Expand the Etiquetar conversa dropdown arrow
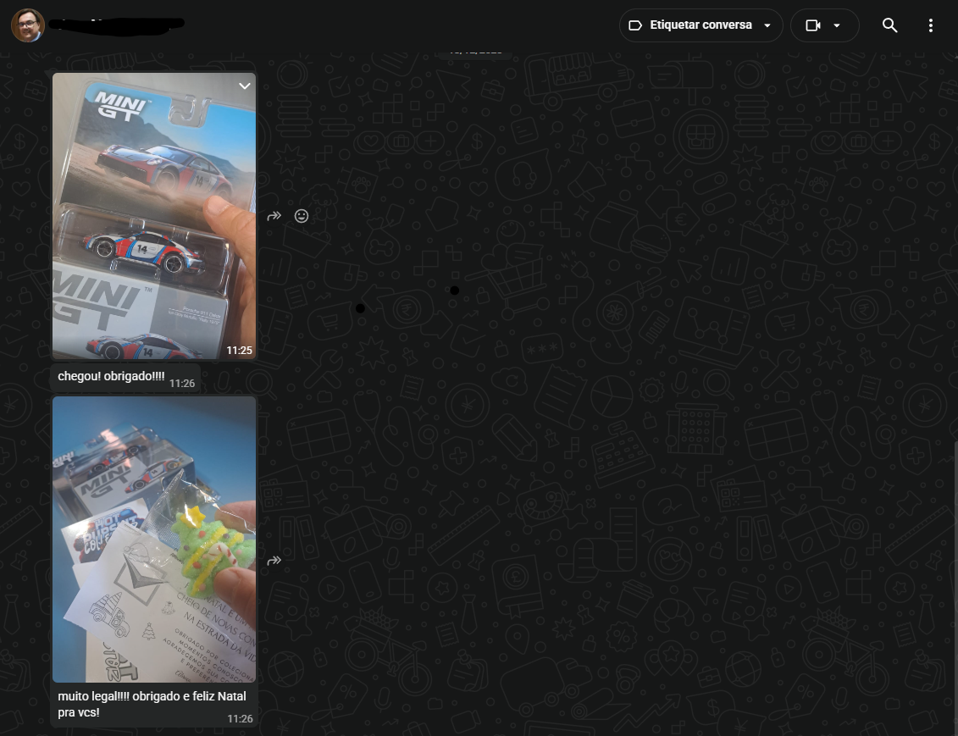 click(767, 25)
